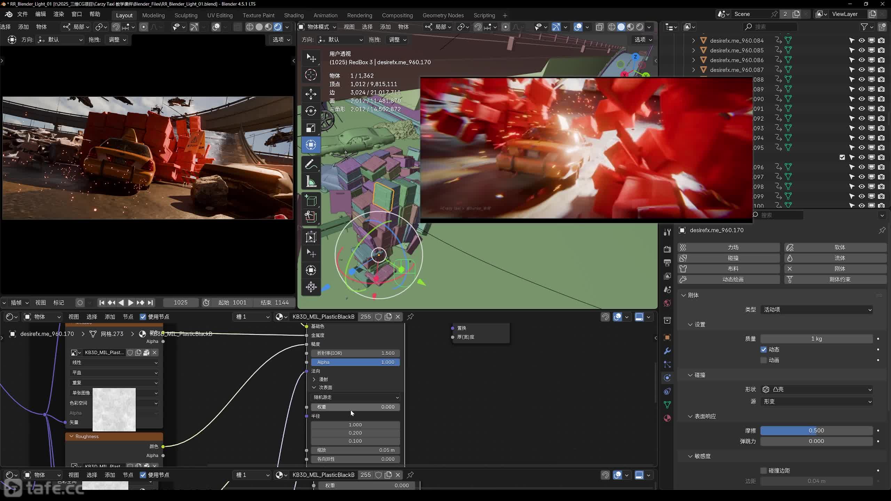Select the Annotate pencil tool

click(311, 165)
